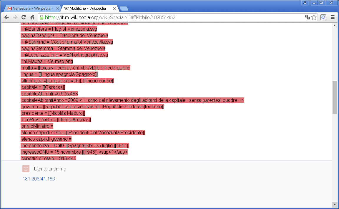Open the Chrome profile switcher button
Viewport: 339px width, 209px height.
pos(305,3)
